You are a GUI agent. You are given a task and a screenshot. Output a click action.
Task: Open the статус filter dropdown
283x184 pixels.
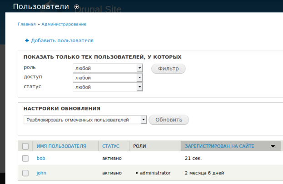(x=108, y=87)
